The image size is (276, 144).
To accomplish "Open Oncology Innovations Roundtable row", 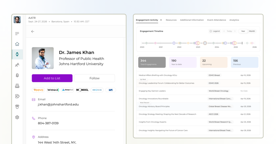I will (198, 99).
